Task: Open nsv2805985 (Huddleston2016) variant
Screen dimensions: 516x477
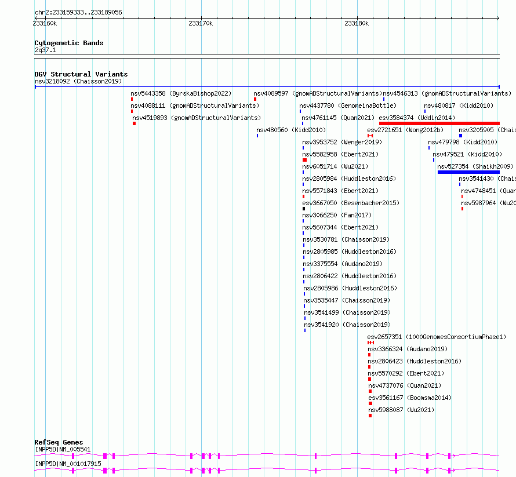Action: tap(350, 252)
